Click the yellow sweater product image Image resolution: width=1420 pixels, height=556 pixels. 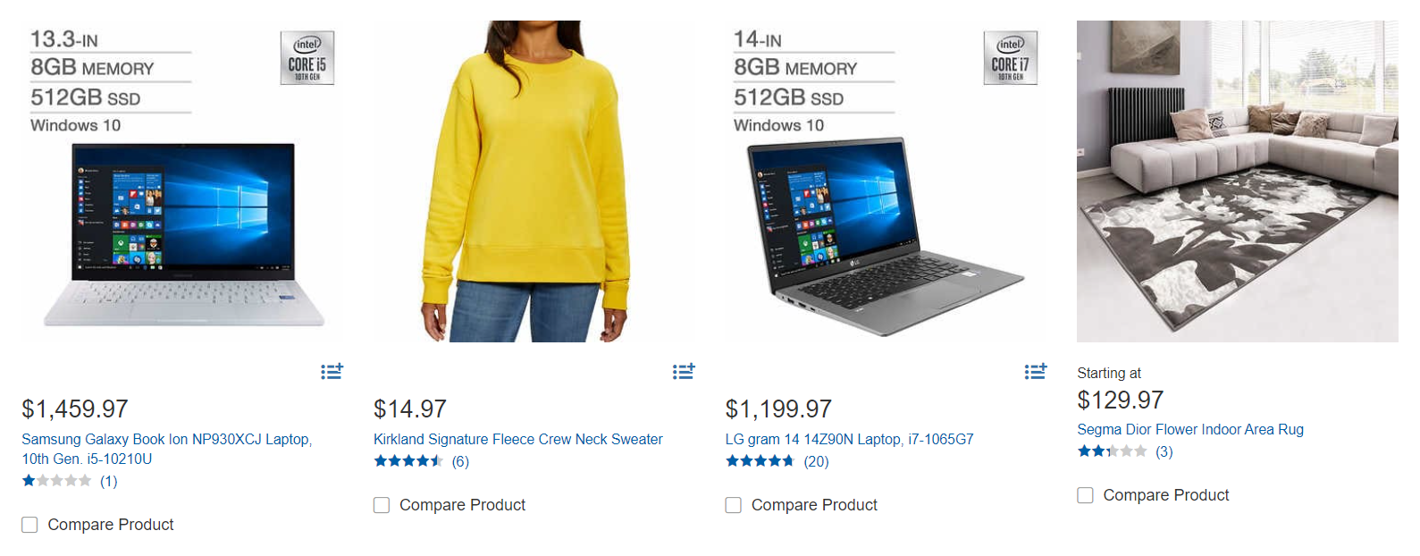tap(526, 181)
